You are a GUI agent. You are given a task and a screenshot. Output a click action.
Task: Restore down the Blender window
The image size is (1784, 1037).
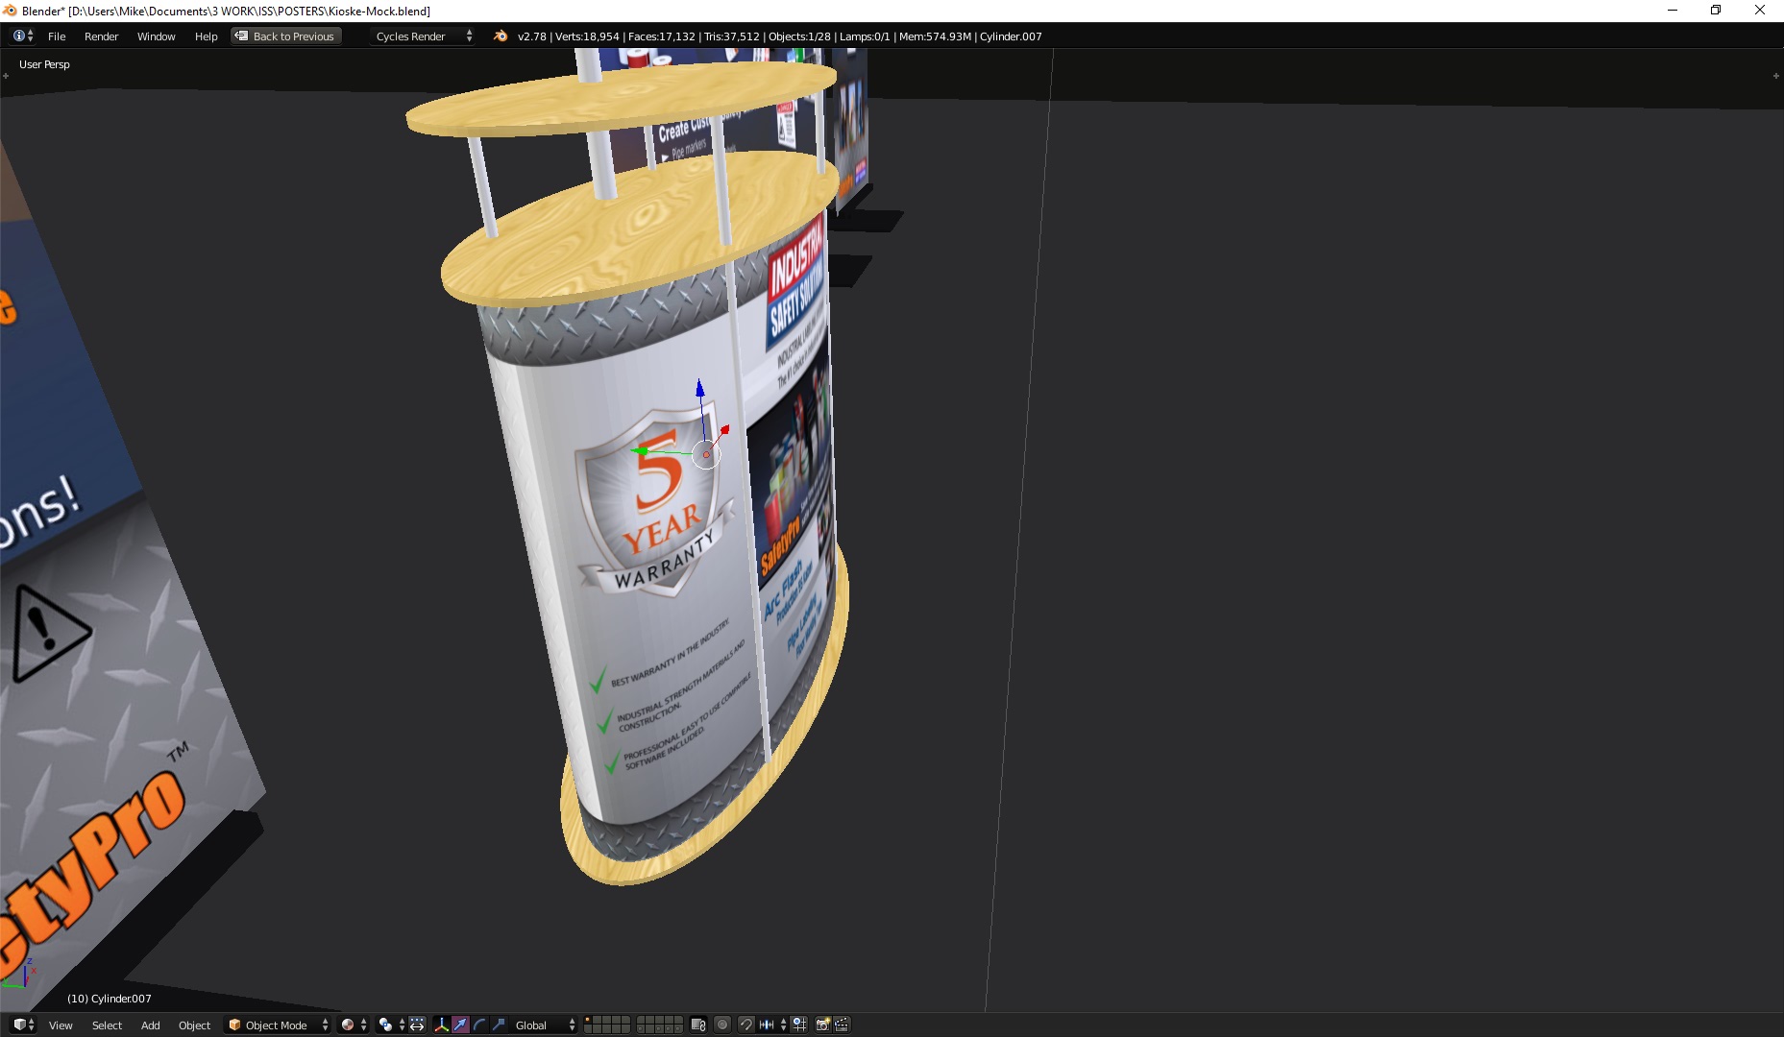click(x=1716, y=11)
